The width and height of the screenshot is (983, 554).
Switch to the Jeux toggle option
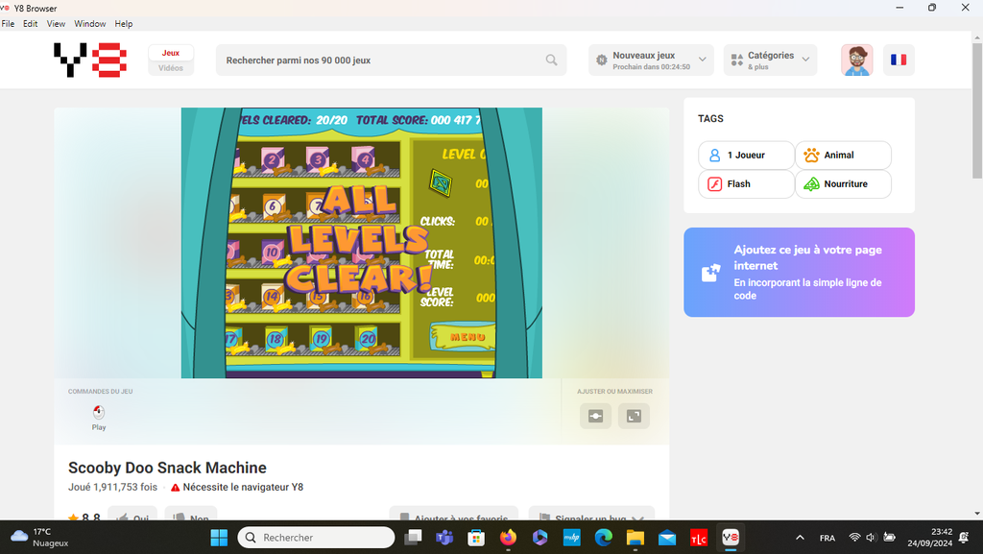tap(171, 53)
